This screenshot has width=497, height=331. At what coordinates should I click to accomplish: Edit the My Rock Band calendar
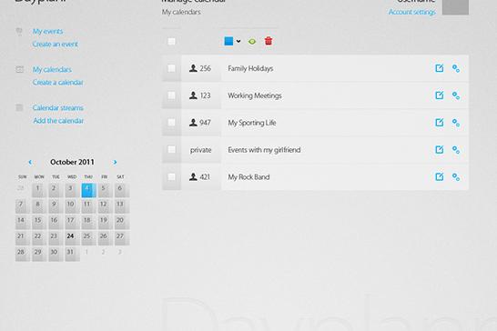tap(440, 176)
